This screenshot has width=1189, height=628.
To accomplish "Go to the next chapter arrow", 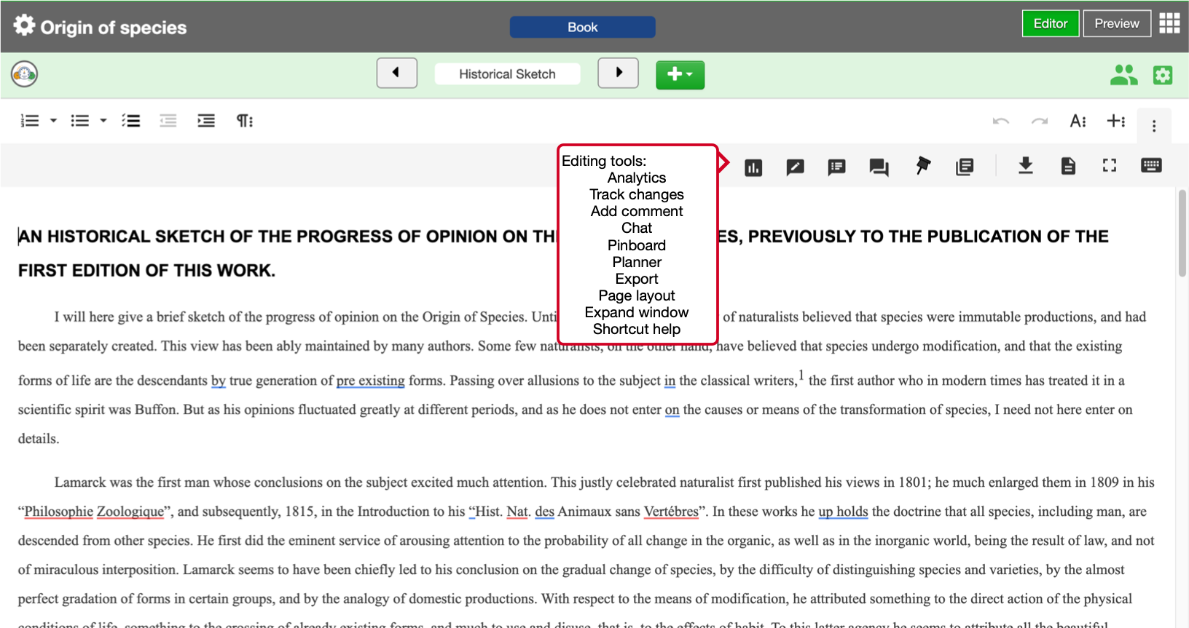I will 618,73.
